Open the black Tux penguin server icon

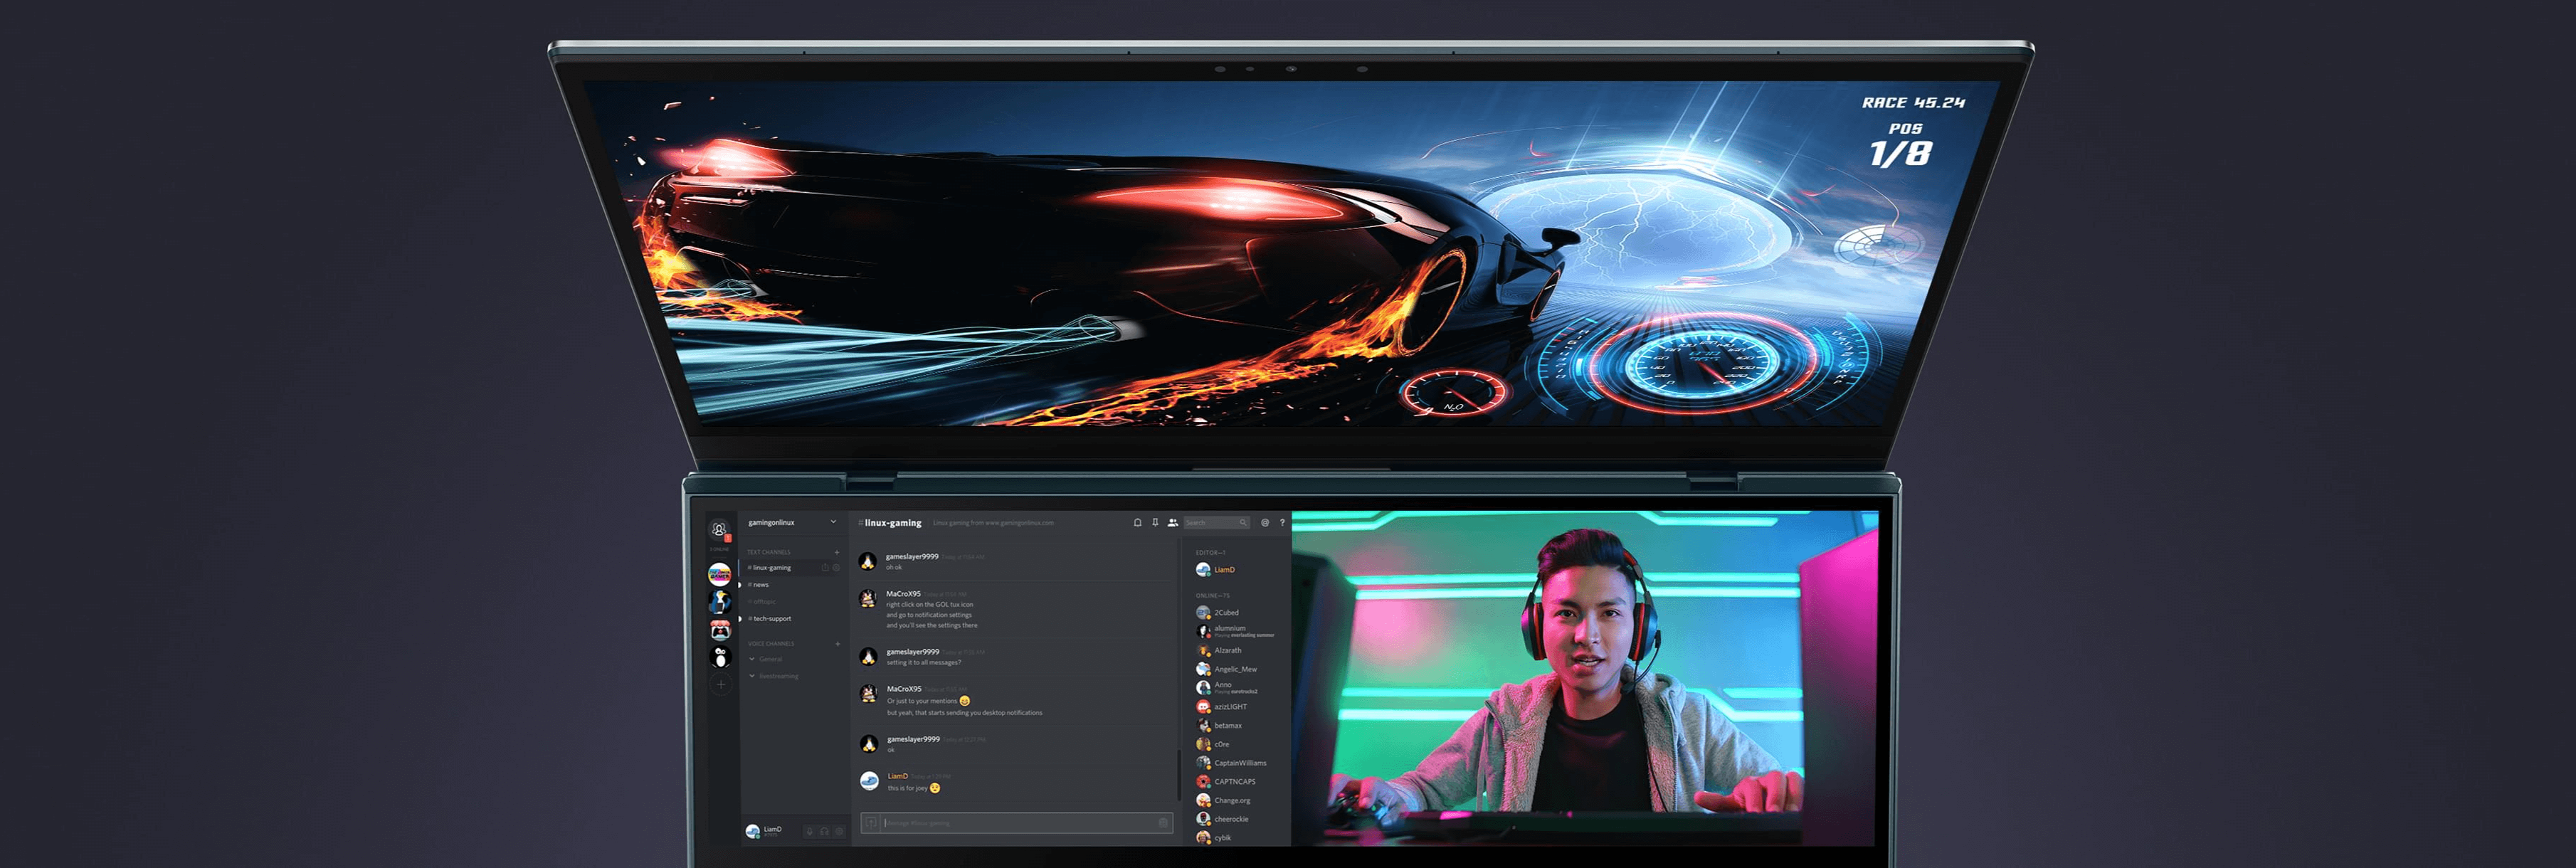point(720,658)
